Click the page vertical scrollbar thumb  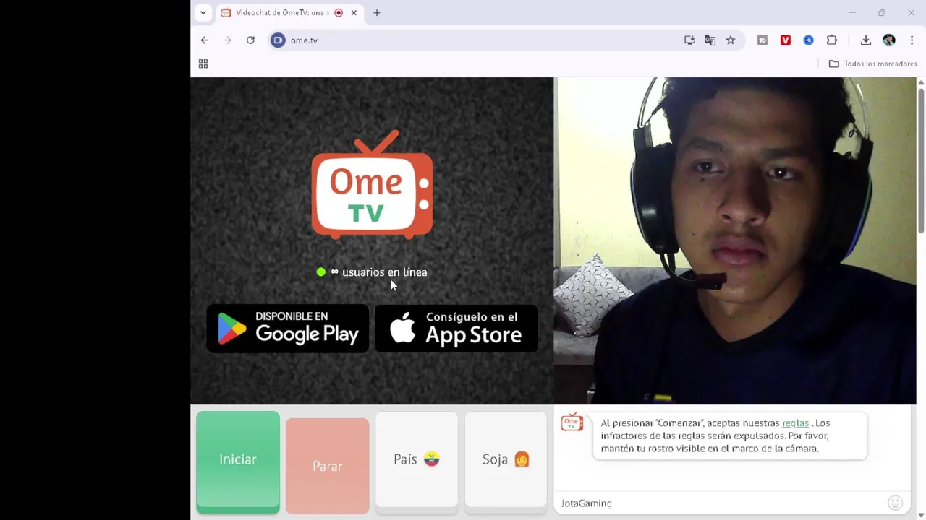tap(921, 160)
